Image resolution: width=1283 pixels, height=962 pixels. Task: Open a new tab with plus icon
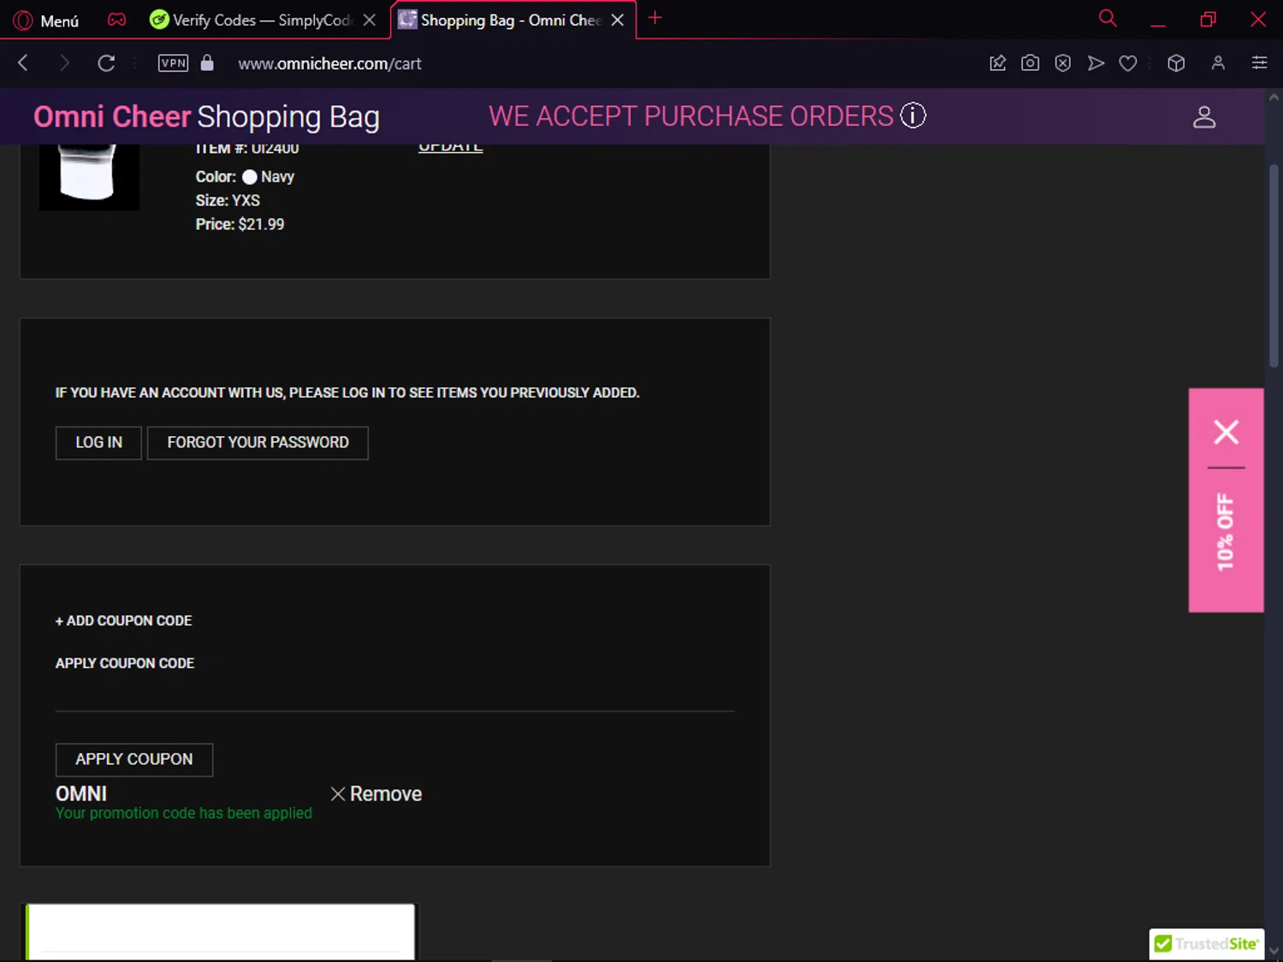click(x=655, y=18)
